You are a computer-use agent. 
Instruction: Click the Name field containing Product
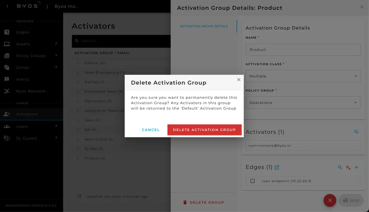click(x=303, y=50)
